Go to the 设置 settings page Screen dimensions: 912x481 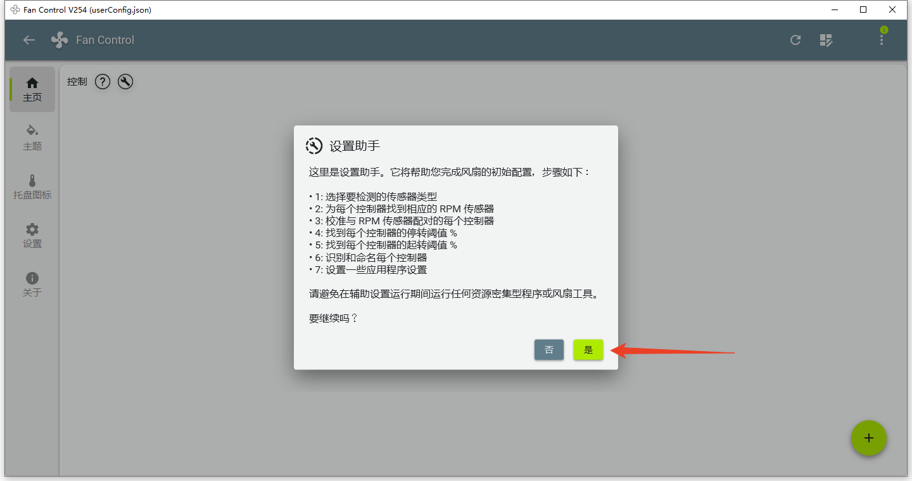tap(32, 235)
